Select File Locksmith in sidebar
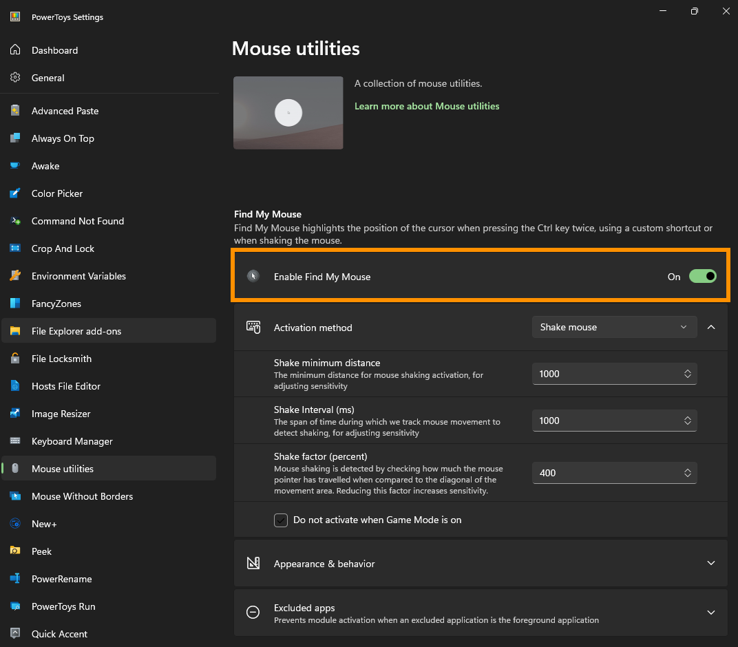 click(109, 359)
